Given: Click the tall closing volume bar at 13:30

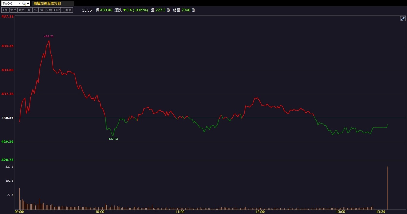Looking at the screenshot, I should coord(388,188).
